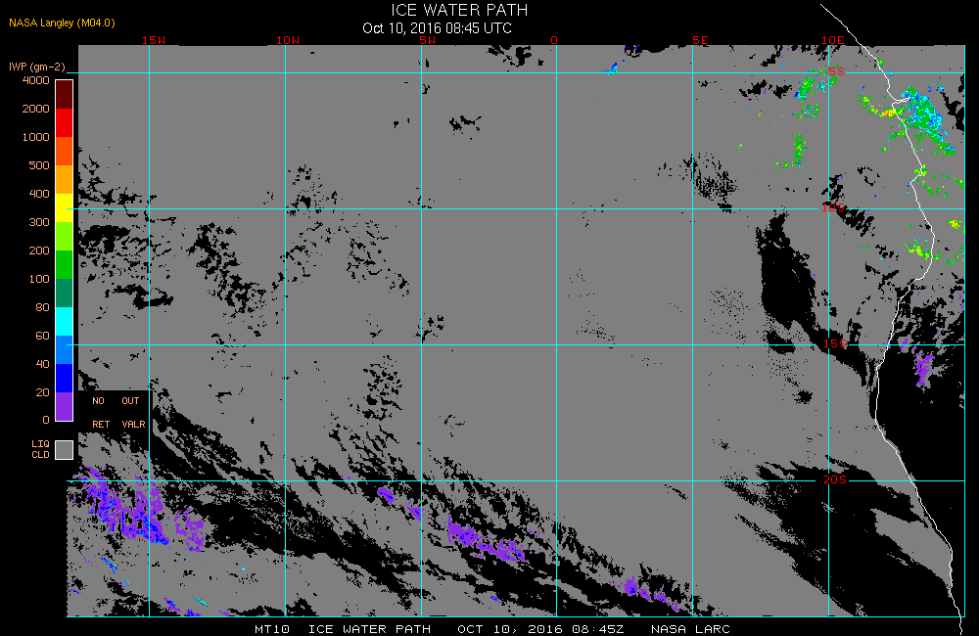This screenshot has height=636, width=979.
Task: Click the purple 0-20 legend color band
Action: click(64, 406)
